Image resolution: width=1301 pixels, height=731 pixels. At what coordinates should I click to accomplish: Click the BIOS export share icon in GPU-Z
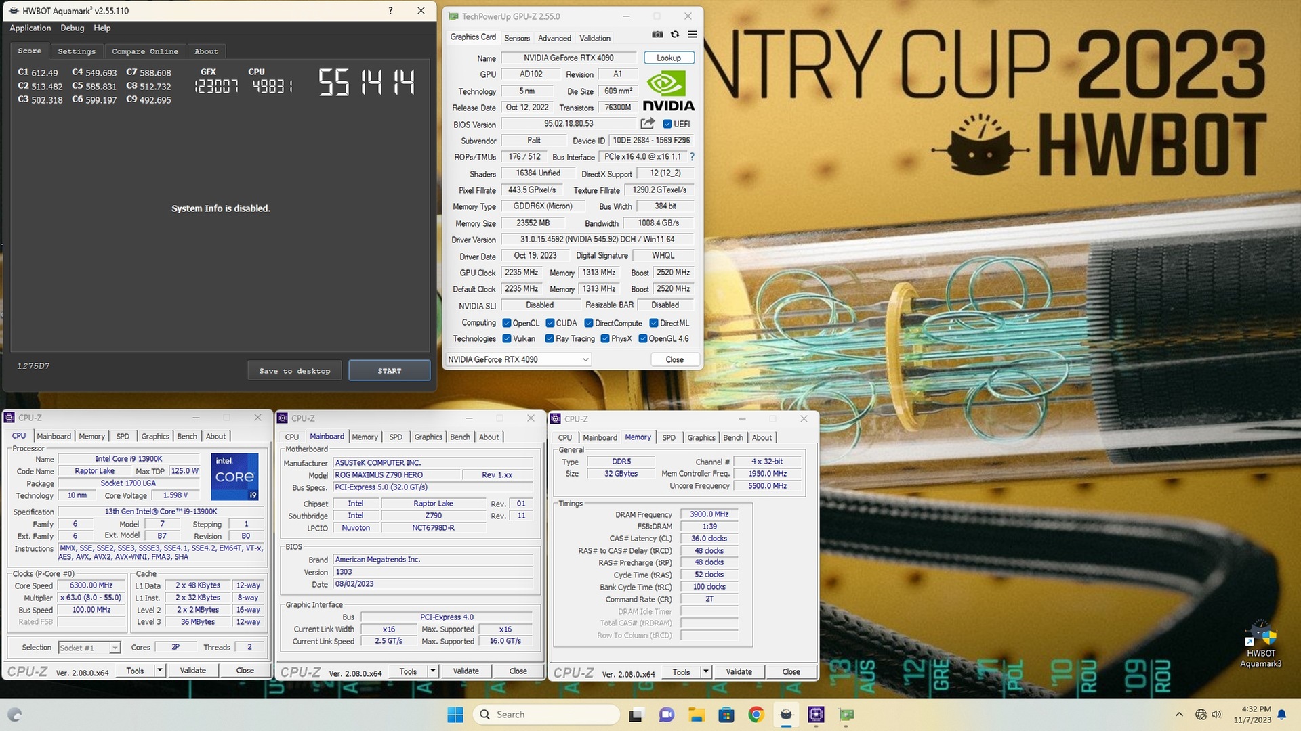click(x=648, y=123)
